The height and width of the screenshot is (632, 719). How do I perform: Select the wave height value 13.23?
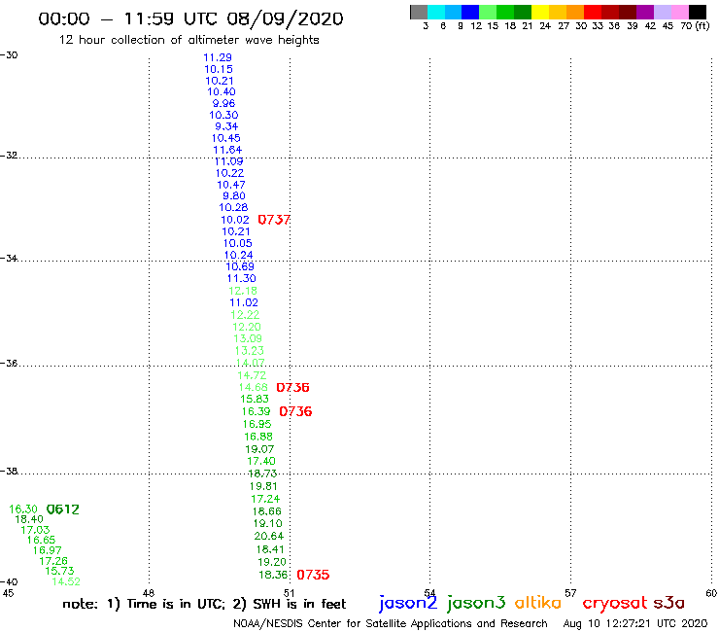(250, 351)
